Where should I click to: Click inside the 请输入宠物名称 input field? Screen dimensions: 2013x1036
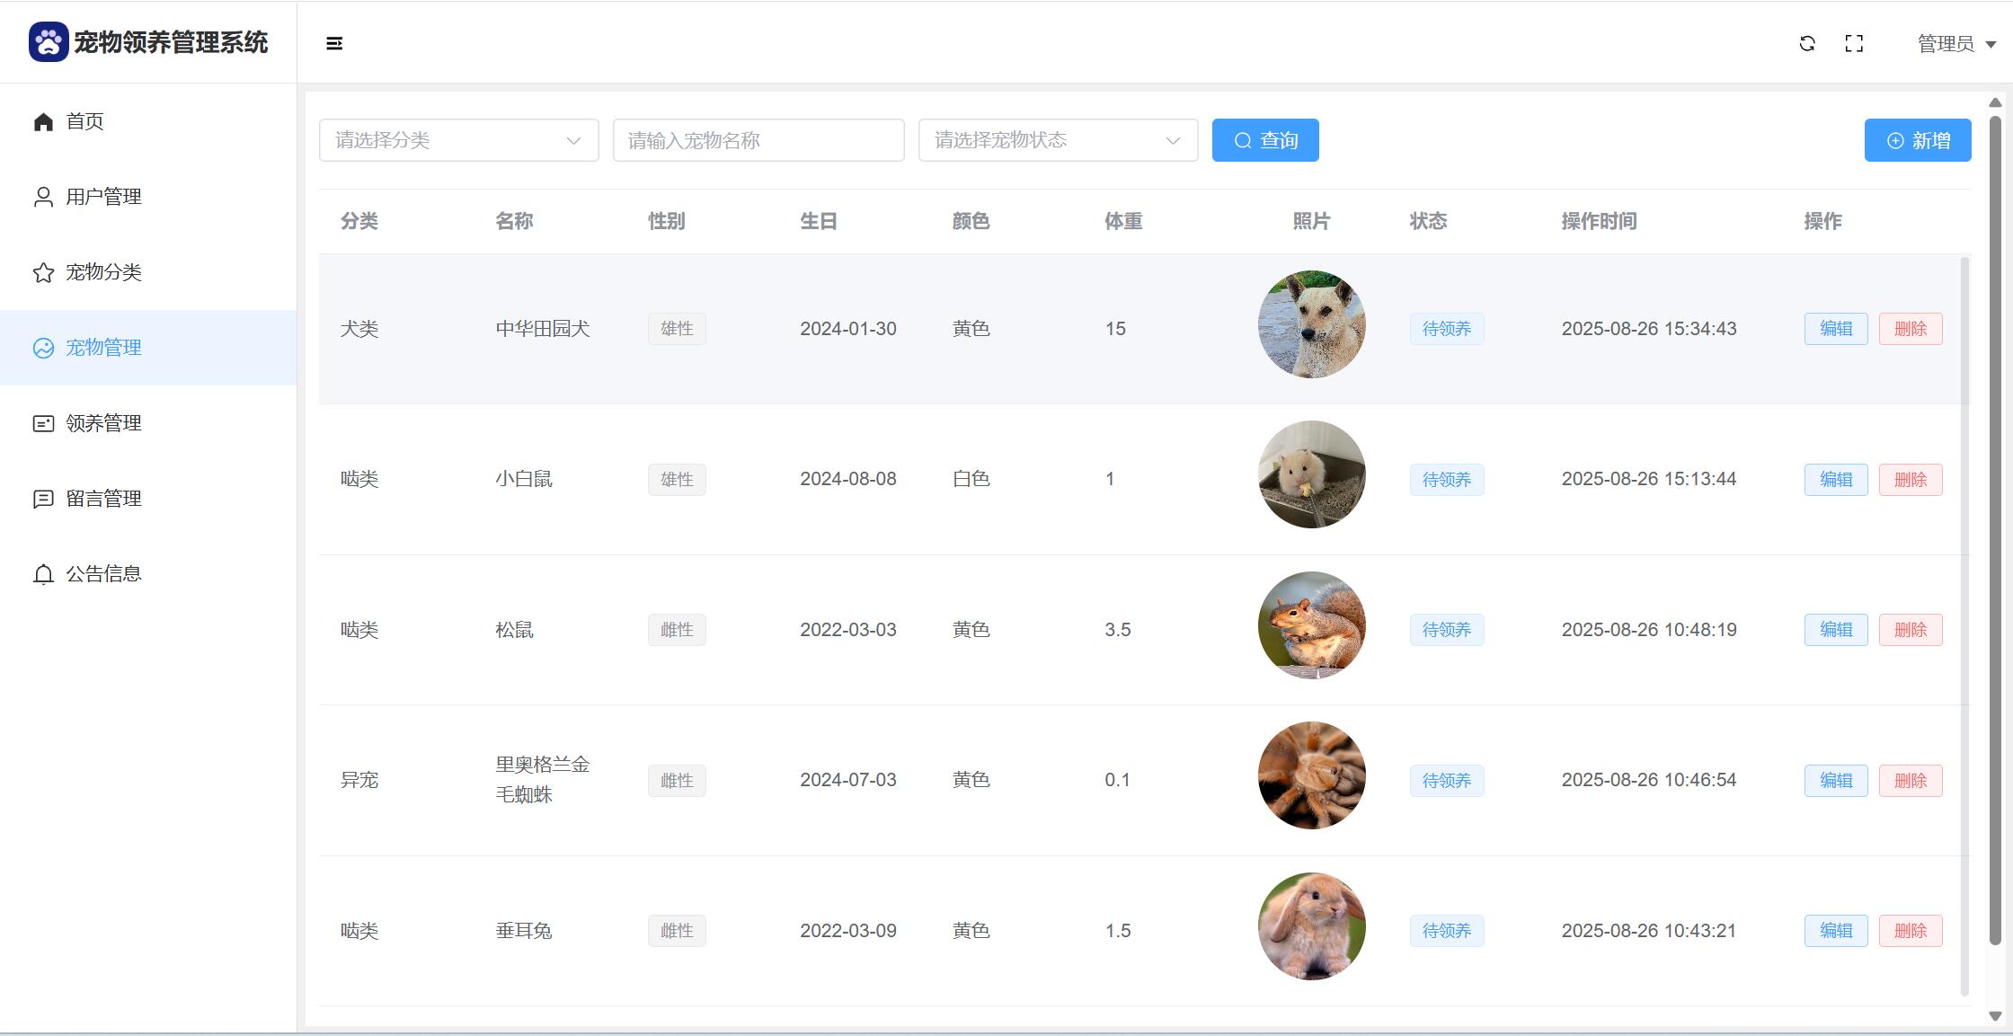click(x=758, y=140)
